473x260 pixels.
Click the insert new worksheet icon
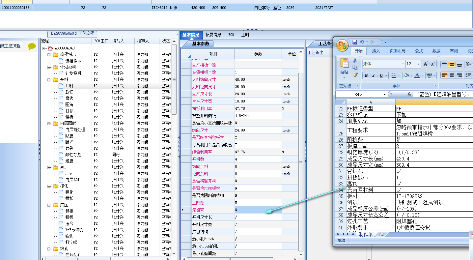tap(381, 234)
